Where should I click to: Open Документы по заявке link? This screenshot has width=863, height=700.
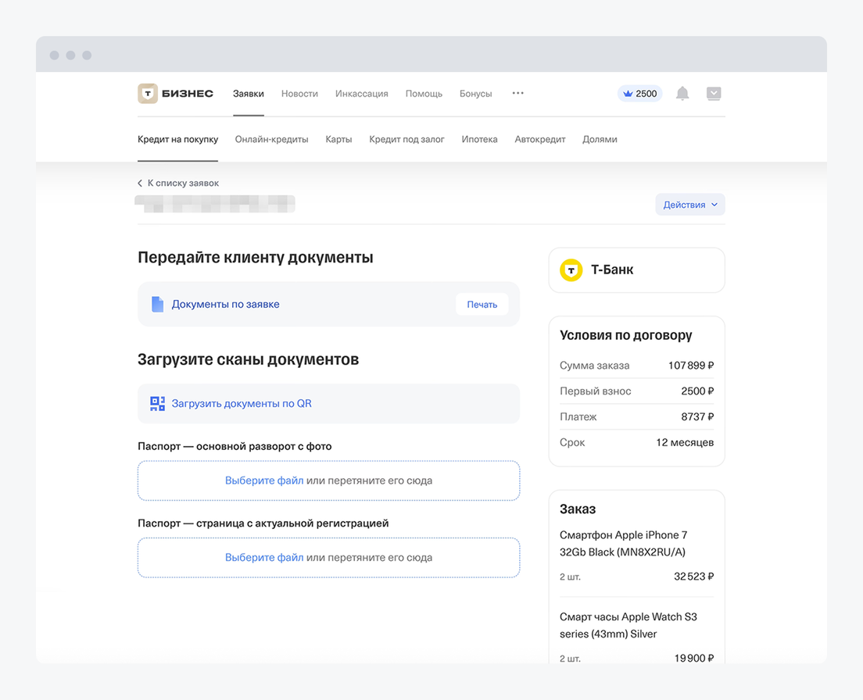coord(225,305)
